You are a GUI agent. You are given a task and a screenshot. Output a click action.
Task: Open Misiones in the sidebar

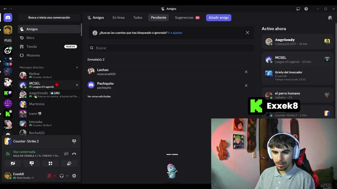[49, 55]
